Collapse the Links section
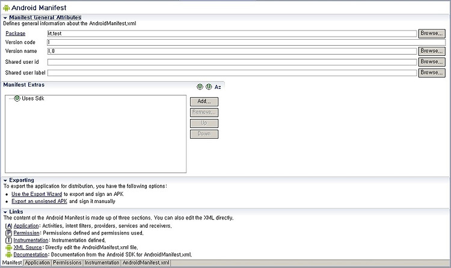 [x=5, y=212]
